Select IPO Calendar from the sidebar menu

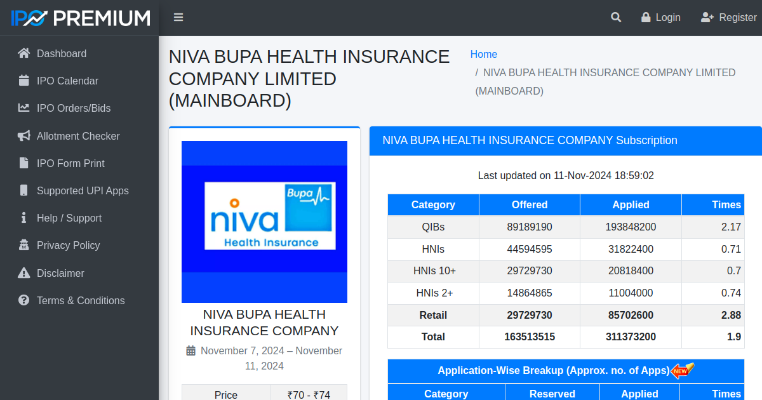[67, 81]
